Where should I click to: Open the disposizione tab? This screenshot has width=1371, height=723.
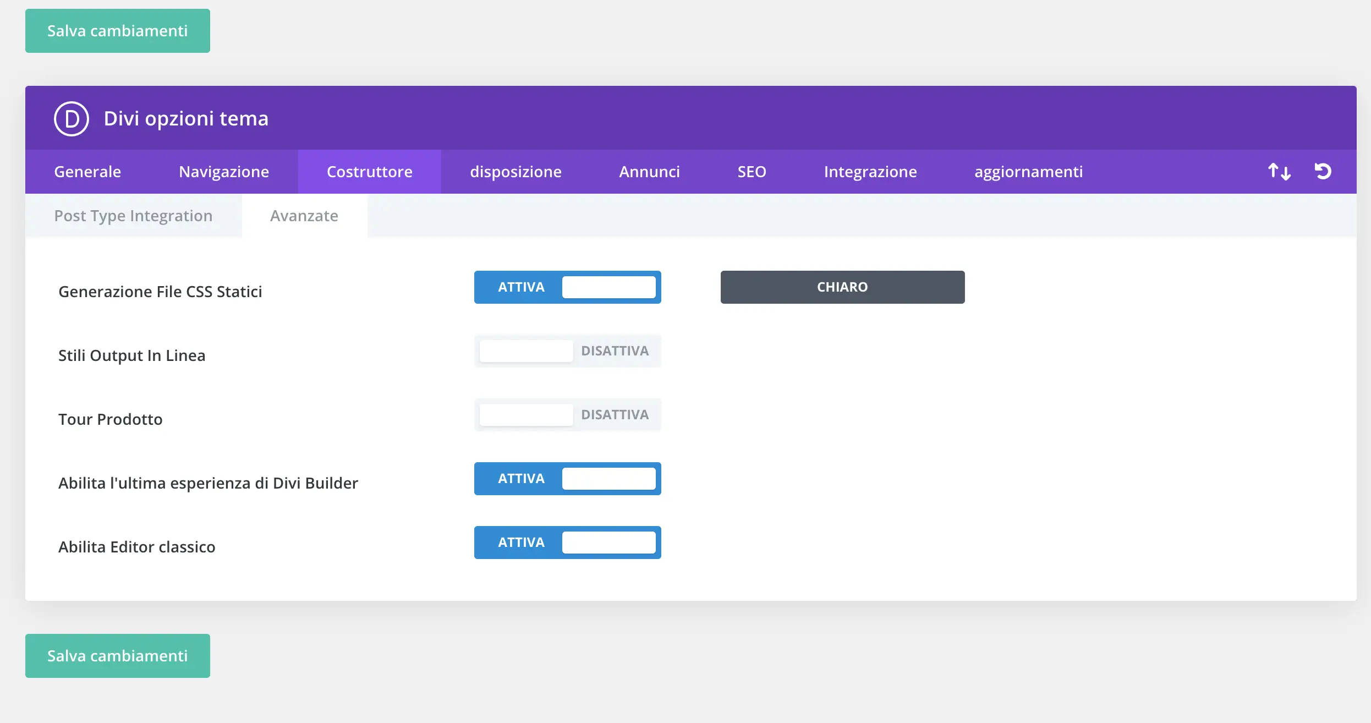(516, 172)
